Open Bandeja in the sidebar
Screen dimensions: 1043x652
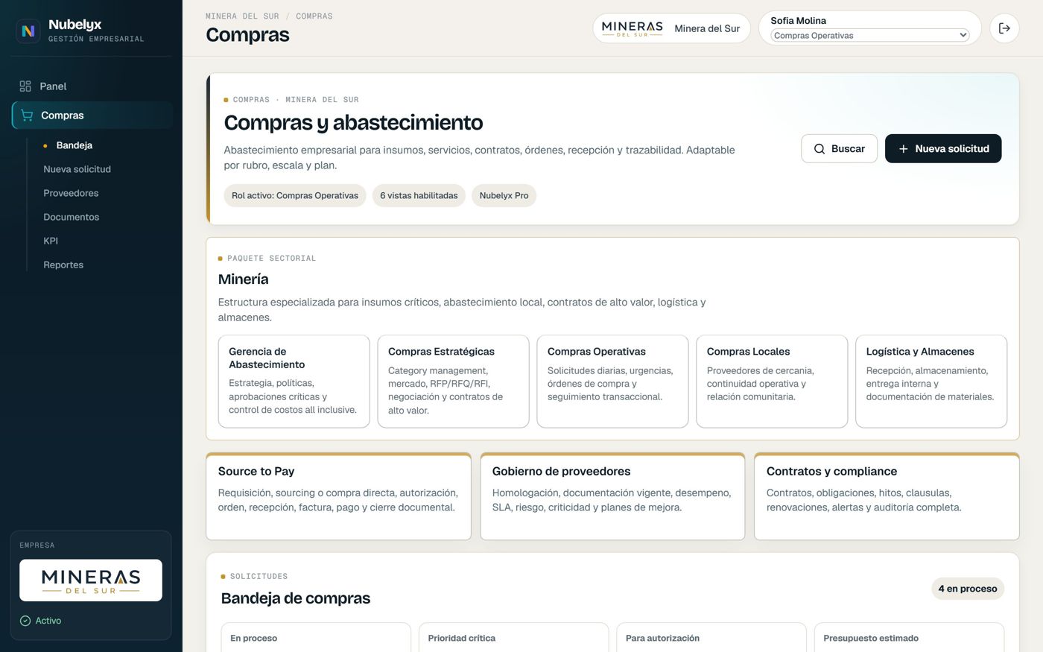(x=74, y=145)
